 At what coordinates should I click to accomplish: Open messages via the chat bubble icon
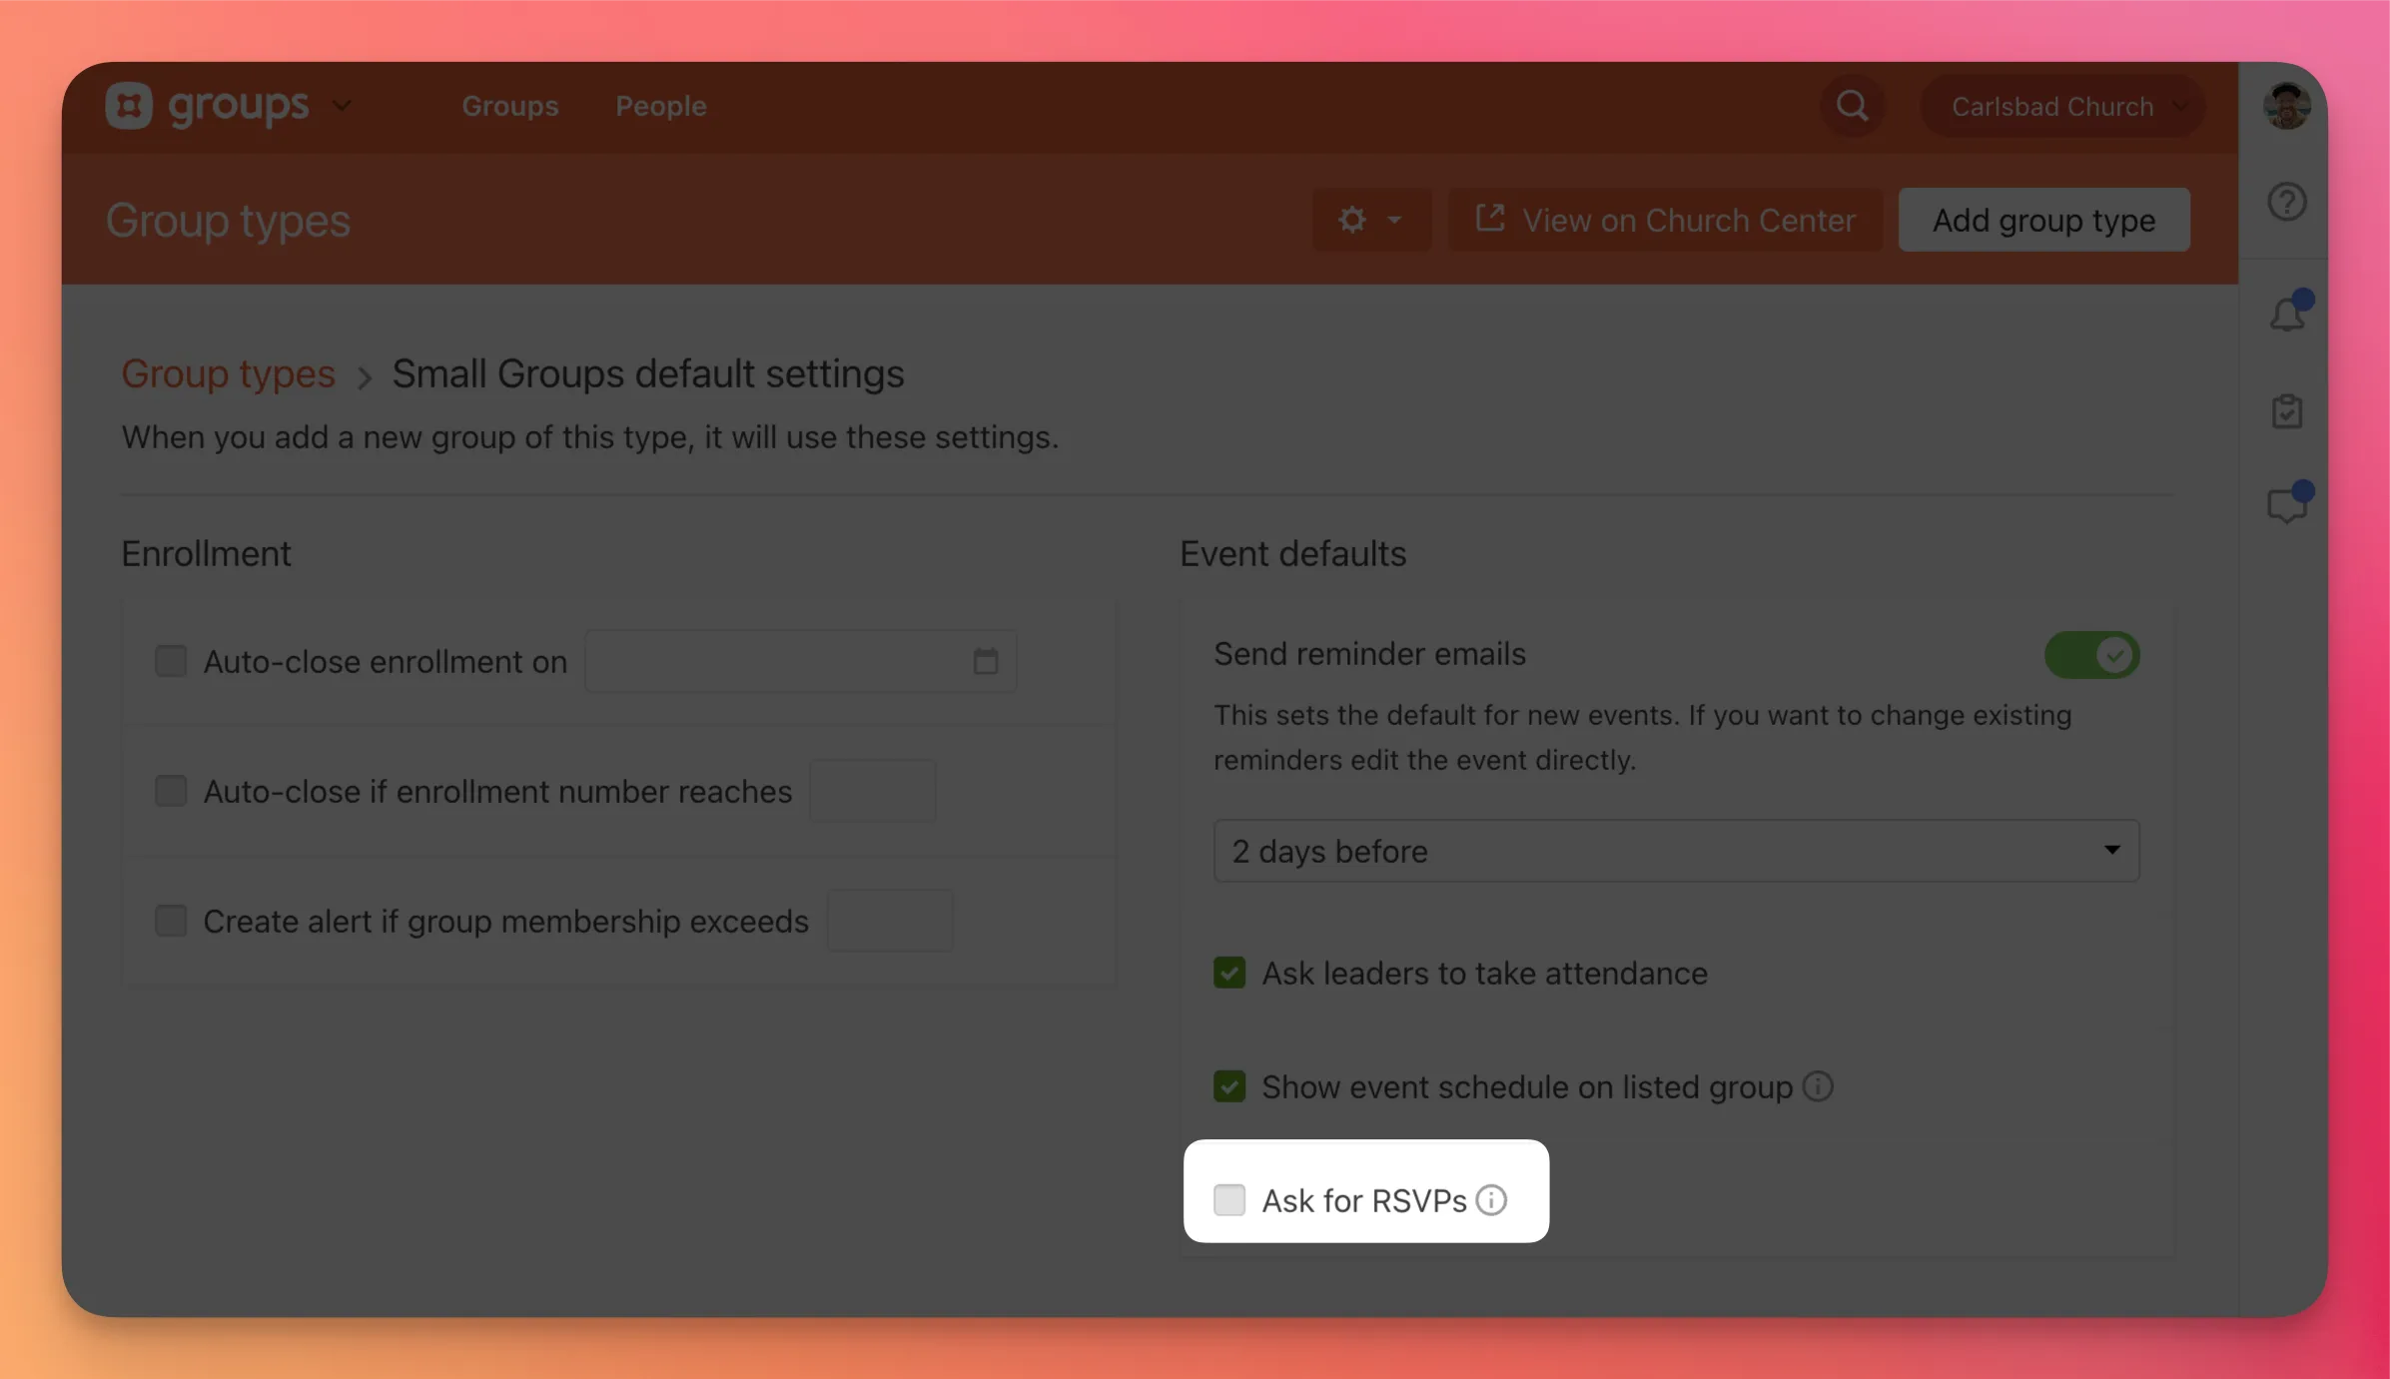tap(2287, 504)
